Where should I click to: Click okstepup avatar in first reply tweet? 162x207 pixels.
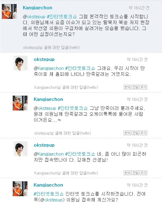20,63
